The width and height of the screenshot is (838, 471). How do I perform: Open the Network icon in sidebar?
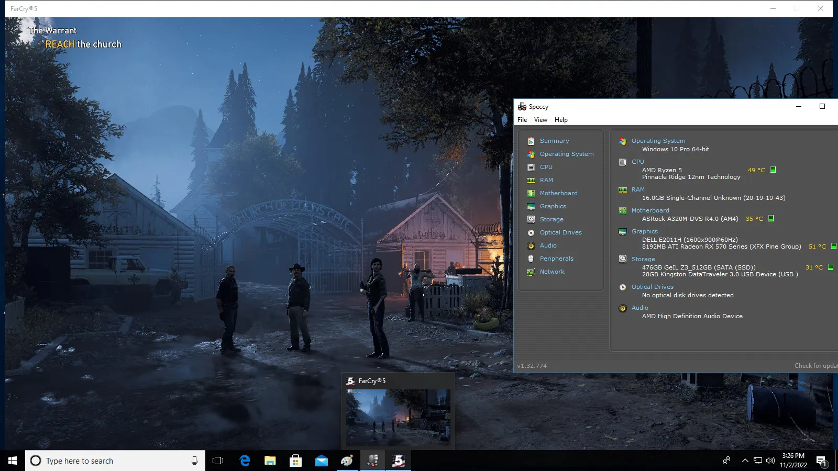[x=531, y=272]
